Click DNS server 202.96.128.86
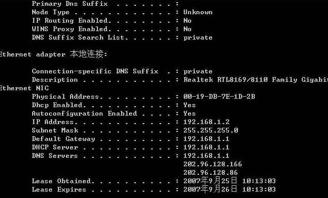The image size is (328, 198). click(211, 173)
